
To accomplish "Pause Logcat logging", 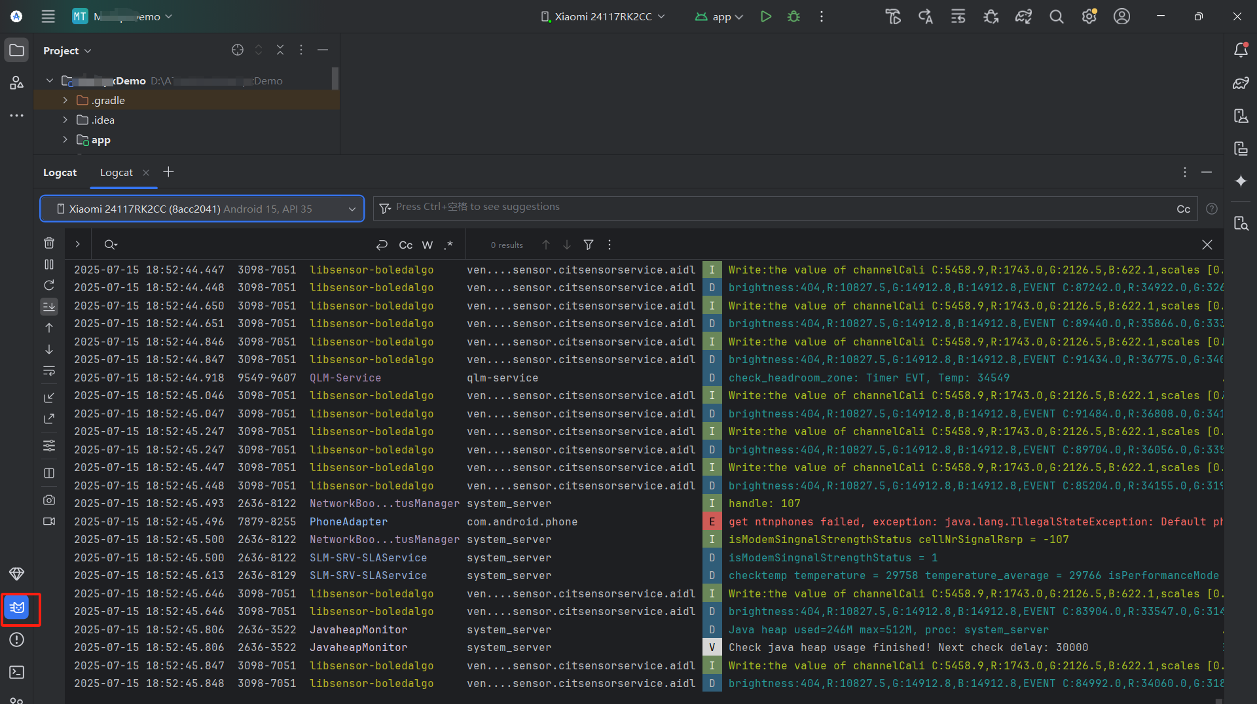I will pos(48,264).
